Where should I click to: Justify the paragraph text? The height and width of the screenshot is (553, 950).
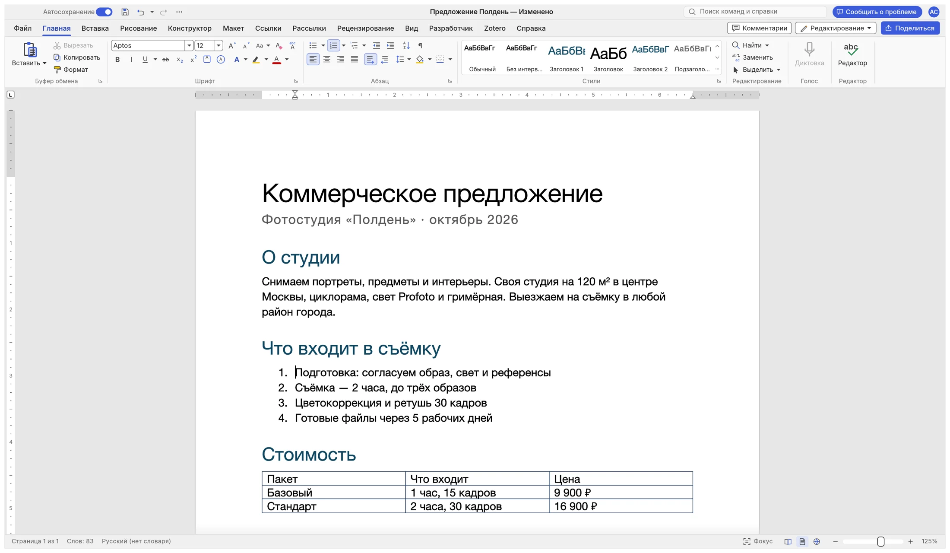click(355, 60)
